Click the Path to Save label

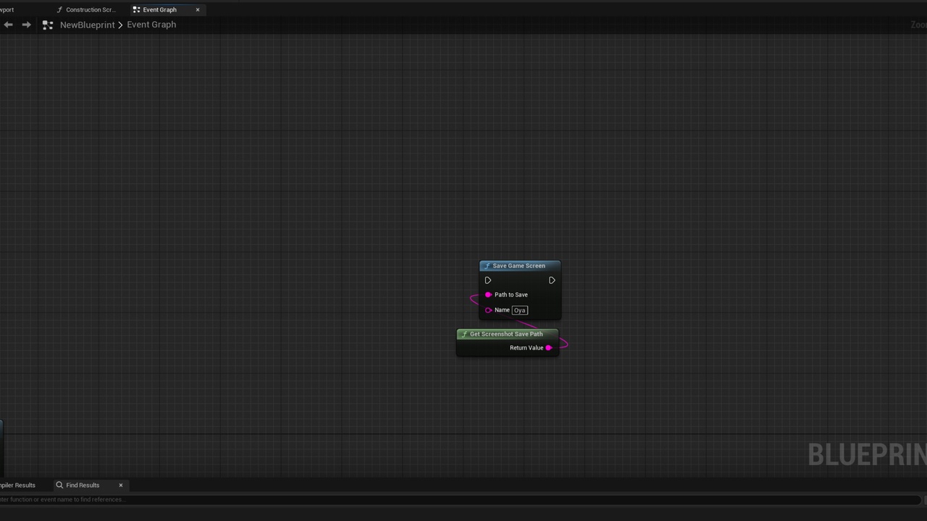point(511,295)
